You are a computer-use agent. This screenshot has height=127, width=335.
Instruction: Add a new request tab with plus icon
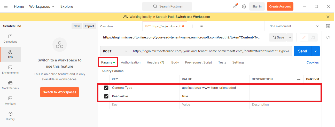tap(192, 26)
